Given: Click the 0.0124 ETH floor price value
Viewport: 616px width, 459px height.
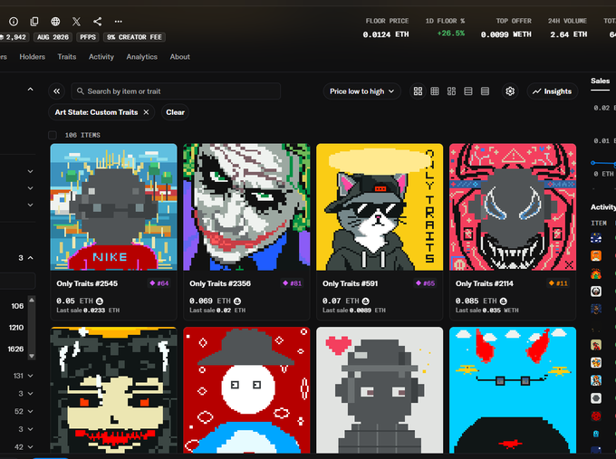Looking at the screenshot, I should (x=386, y=34).
